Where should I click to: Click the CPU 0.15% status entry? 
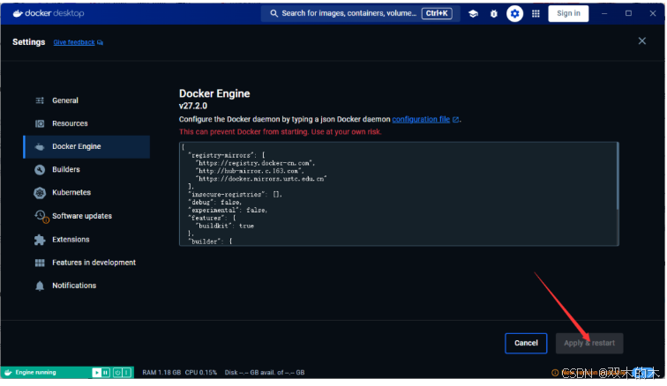point(201,373)
